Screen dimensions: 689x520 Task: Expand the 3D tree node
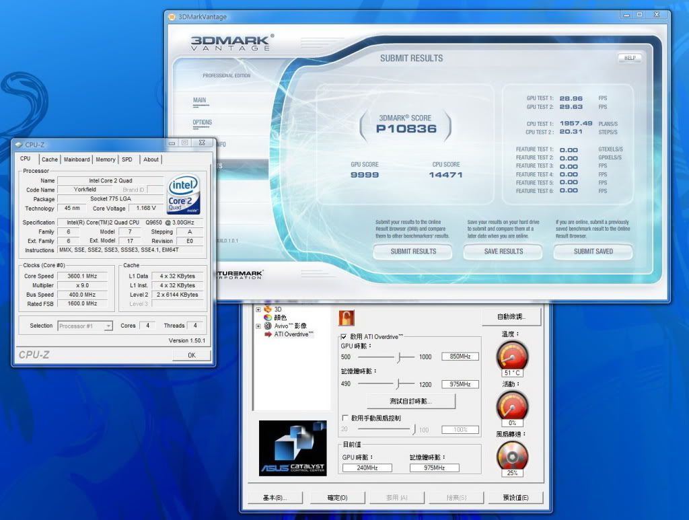258,309
